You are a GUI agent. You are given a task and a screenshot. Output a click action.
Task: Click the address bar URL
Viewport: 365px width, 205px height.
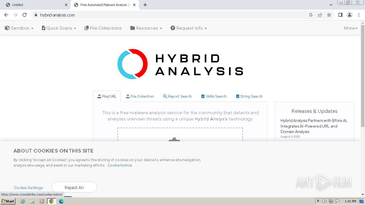pyautogui.click(x=57, y=15)
